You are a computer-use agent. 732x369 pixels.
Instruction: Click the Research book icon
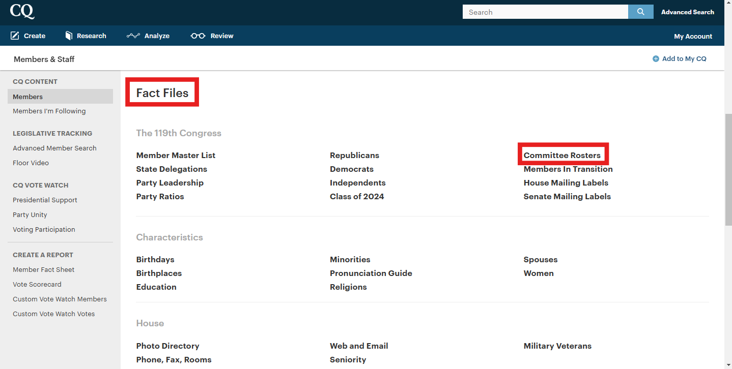(69, 36)
